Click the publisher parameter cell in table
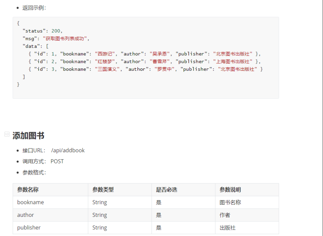The width and height of the screenshot is (323, 236). [29, 227]
